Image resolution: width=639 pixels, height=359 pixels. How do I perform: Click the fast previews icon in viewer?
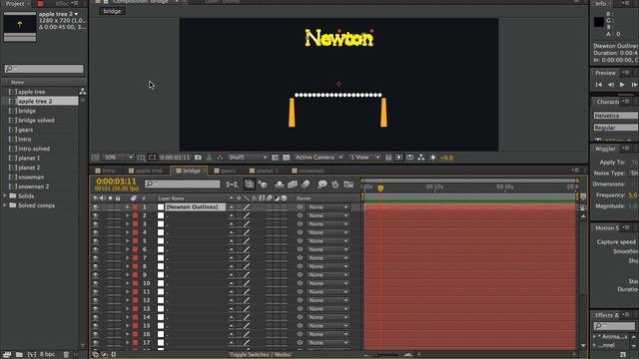(x=399, y=158)
